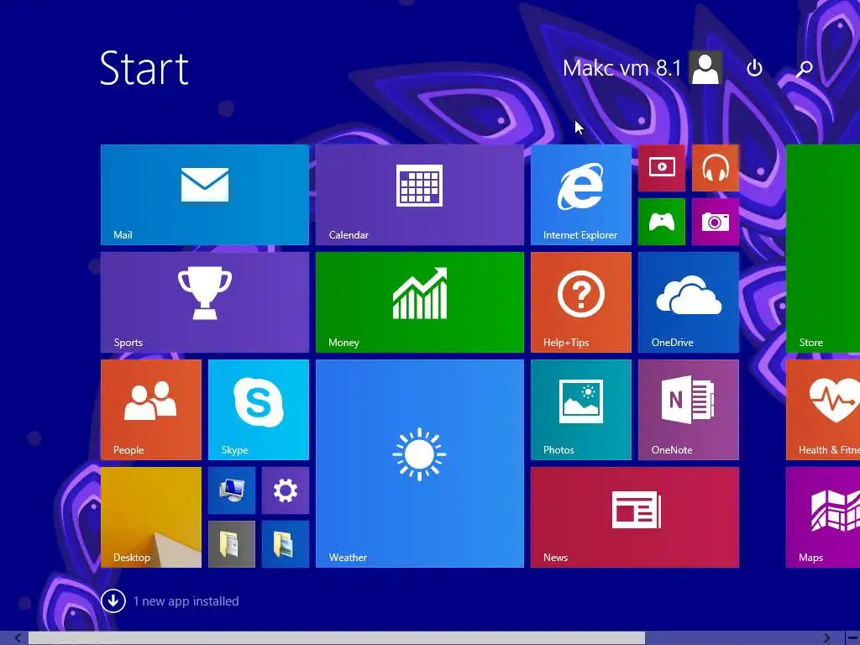Open the Maps tile
860x645 pixels.
tap(823, 517)
